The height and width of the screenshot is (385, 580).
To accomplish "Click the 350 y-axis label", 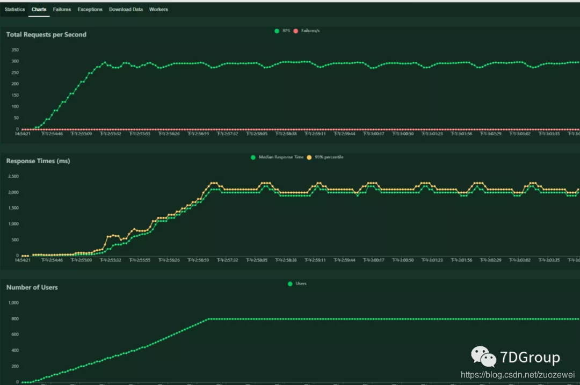I will (15, 50).
